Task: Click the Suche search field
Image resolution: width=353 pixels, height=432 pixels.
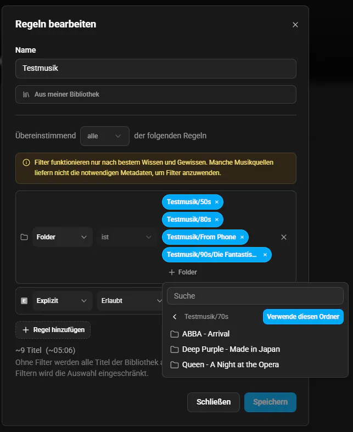Action: pos(255,296)
